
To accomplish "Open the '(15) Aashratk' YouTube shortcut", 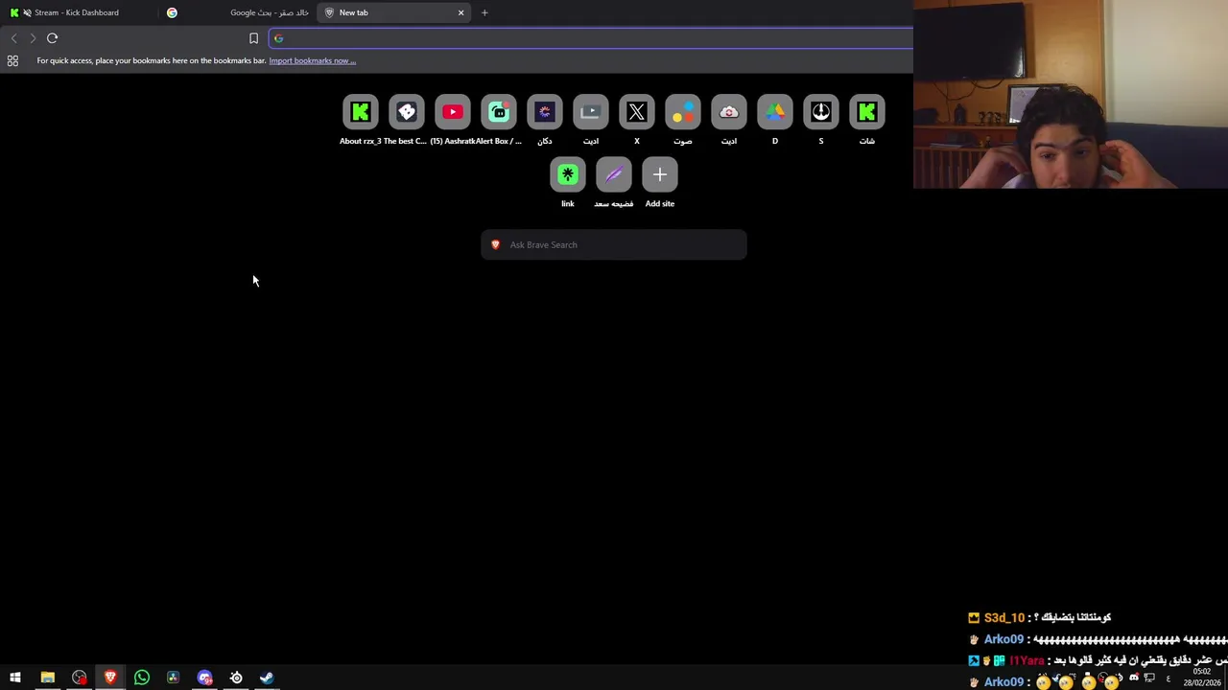I will point(453,112).
